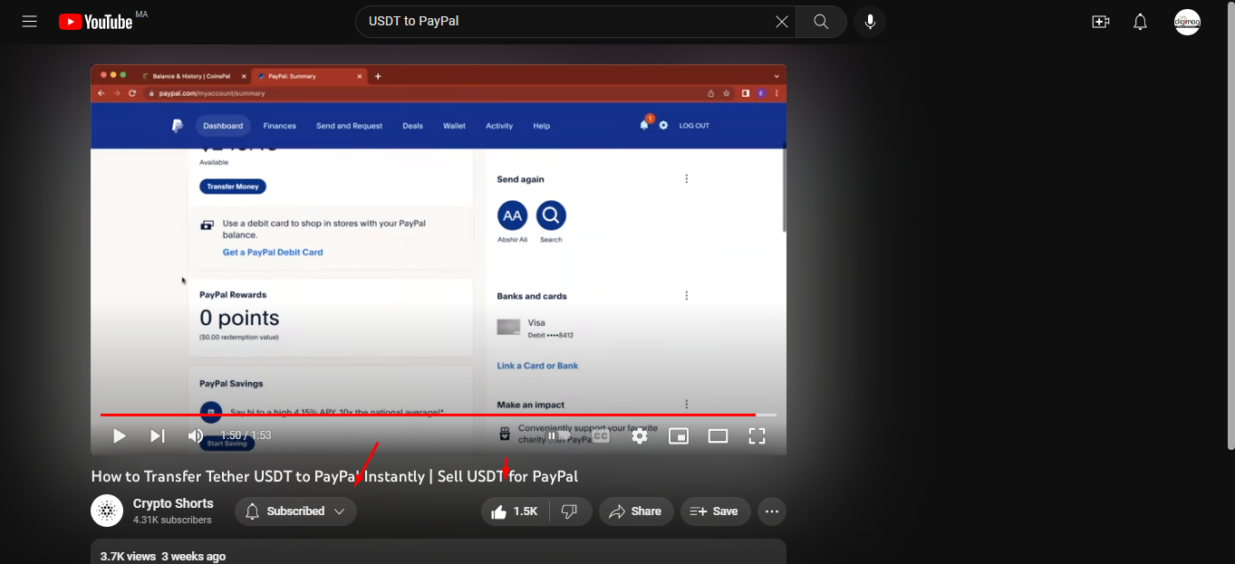Start voice search with the microphone
1235x564 pixels.
click(x=870, y=22)
